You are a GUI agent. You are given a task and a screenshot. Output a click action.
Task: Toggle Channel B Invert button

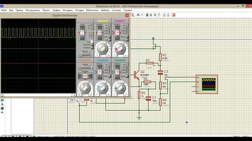click(110, 76)
